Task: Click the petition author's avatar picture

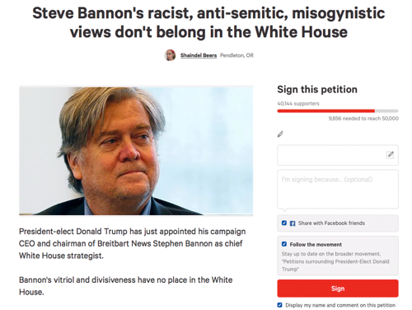Action: click(x=170, y=55)
